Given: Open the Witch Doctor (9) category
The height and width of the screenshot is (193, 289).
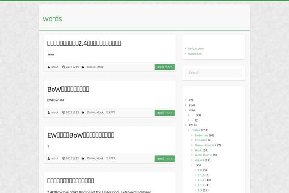Looking at the screenshot, I should pyautogui.click(x=203, y=155).
